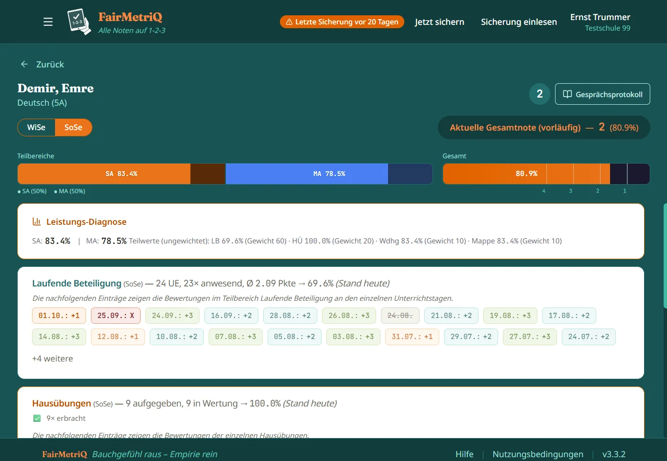667x461 pixels.
Task: Click Jetzt sichern in header
Action: tap(439, 22)
